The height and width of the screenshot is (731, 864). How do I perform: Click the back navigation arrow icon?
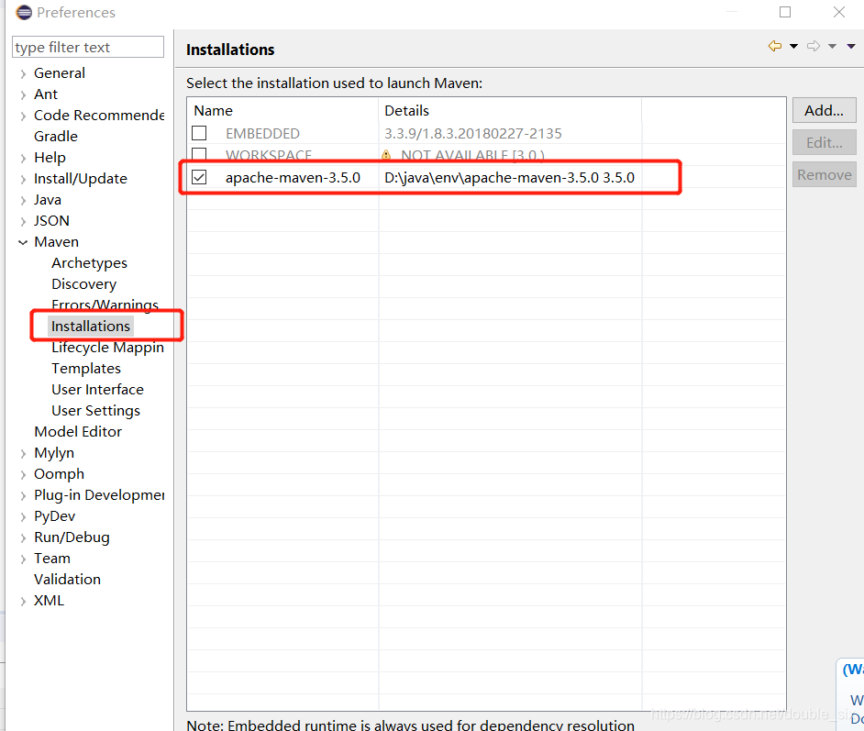click(x=775, y=46)
